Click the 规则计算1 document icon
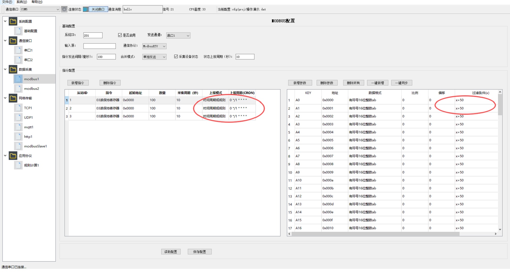510x273 pixels. point(18,165)
